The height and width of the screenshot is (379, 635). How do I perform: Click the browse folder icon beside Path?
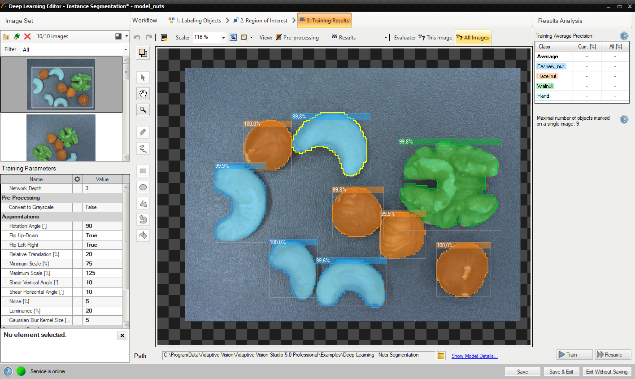tap(441, 356)
